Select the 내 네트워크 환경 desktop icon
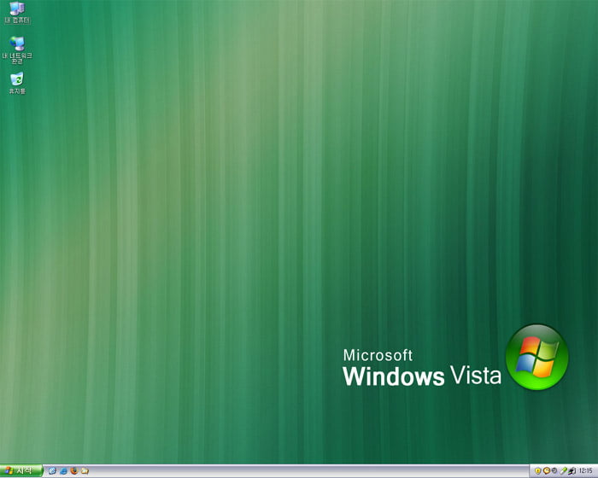Image resolution: width=598 pixels, height=478 pixels. (x=17, y=42)
